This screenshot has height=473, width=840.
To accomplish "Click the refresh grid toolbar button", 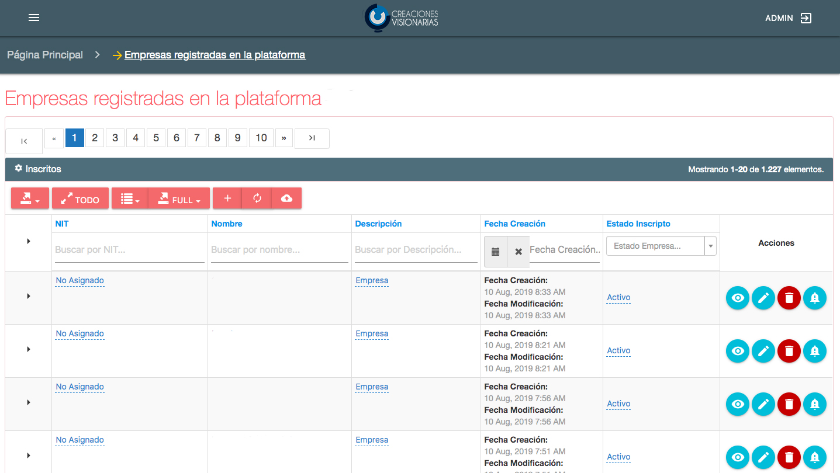I will (257, 199).
